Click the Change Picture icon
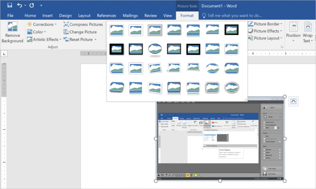This screenshot has height=189, width=316. (66, 32)
